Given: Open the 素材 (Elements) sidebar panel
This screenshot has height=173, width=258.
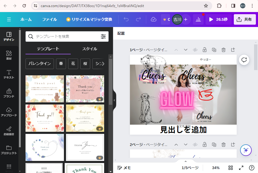Looking at the screenshot, I should point(9,55).
